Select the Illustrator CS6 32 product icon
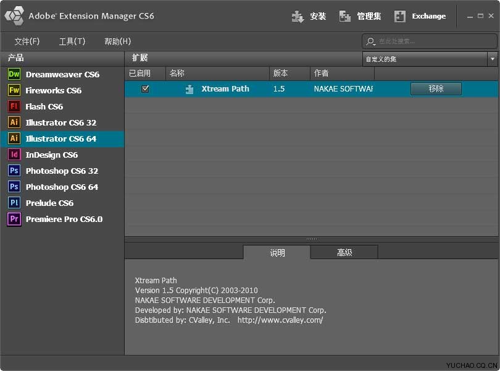Viewport: 500px width, 371px height. [15, 122]
